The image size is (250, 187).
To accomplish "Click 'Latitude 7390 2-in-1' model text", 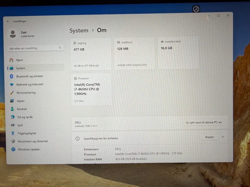I will tap(86, 126).
